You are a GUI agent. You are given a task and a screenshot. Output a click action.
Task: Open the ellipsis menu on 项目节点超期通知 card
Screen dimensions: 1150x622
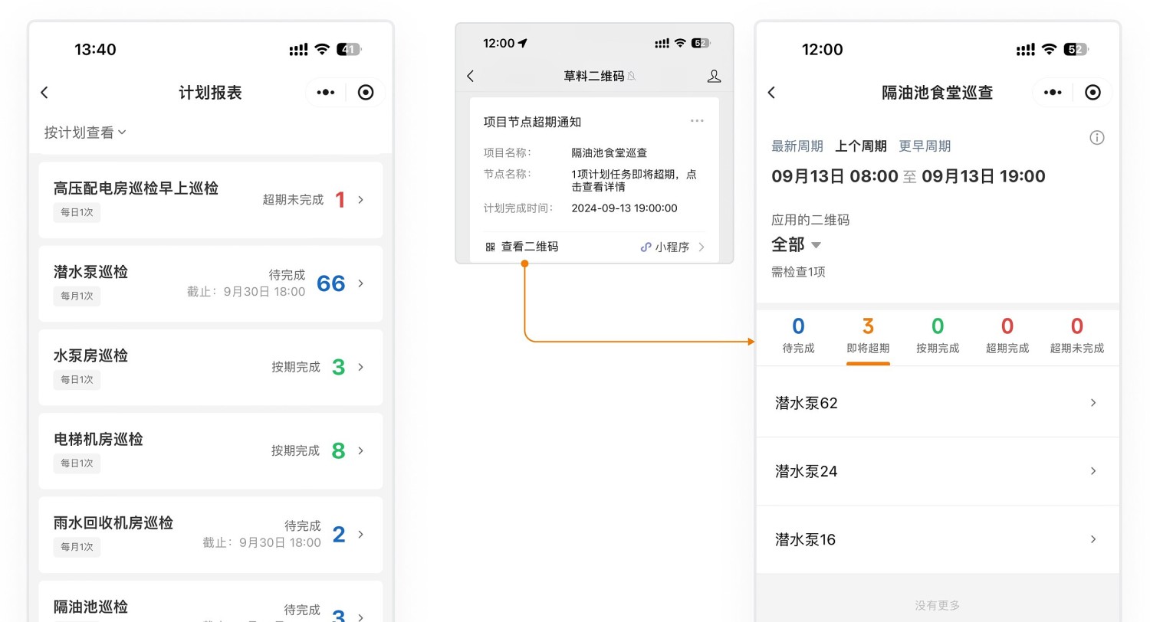(x=697, y=121)
